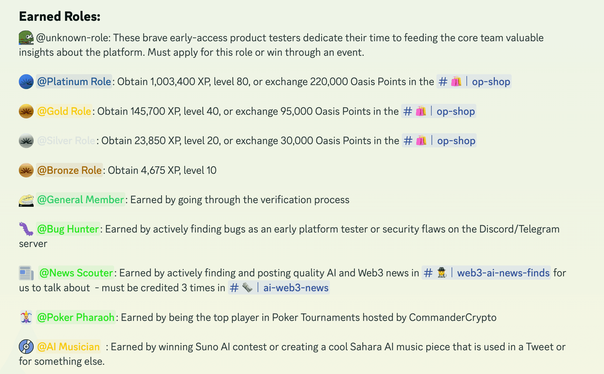Click the @Bug Hunter role mention
The width and height of the screenshot is (604, 374).
68,229
